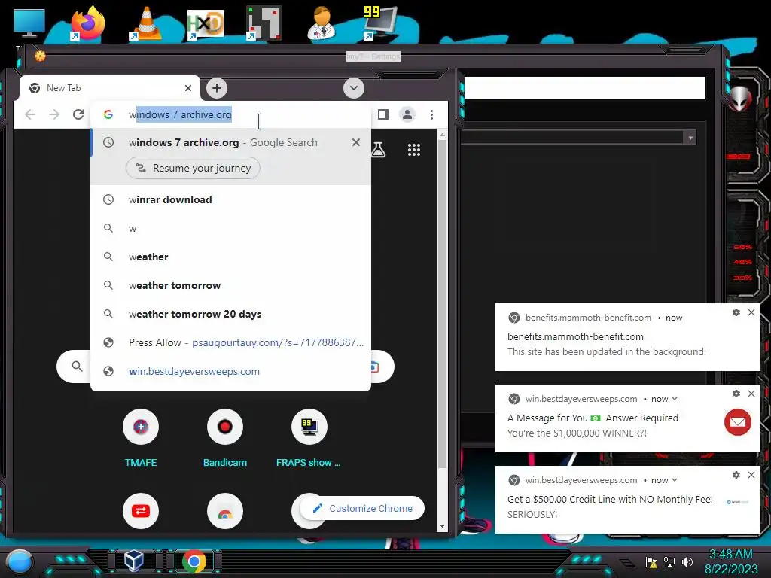Pick the weather tomorrow 20 days suggestion
771x578 pixels.
point(231,314)
